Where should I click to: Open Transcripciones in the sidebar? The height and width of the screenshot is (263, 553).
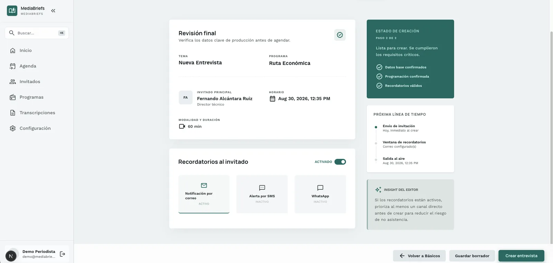[x=37, y=113]
